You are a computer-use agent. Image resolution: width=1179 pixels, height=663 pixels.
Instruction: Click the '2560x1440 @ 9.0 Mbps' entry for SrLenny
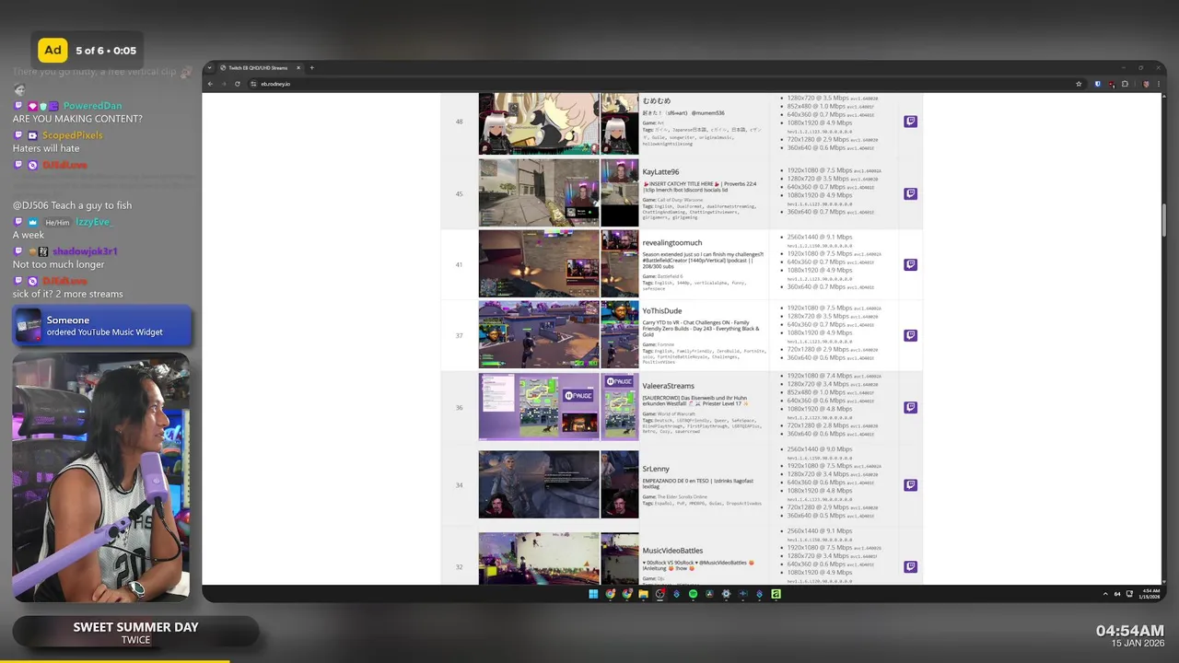pos(820,449)
